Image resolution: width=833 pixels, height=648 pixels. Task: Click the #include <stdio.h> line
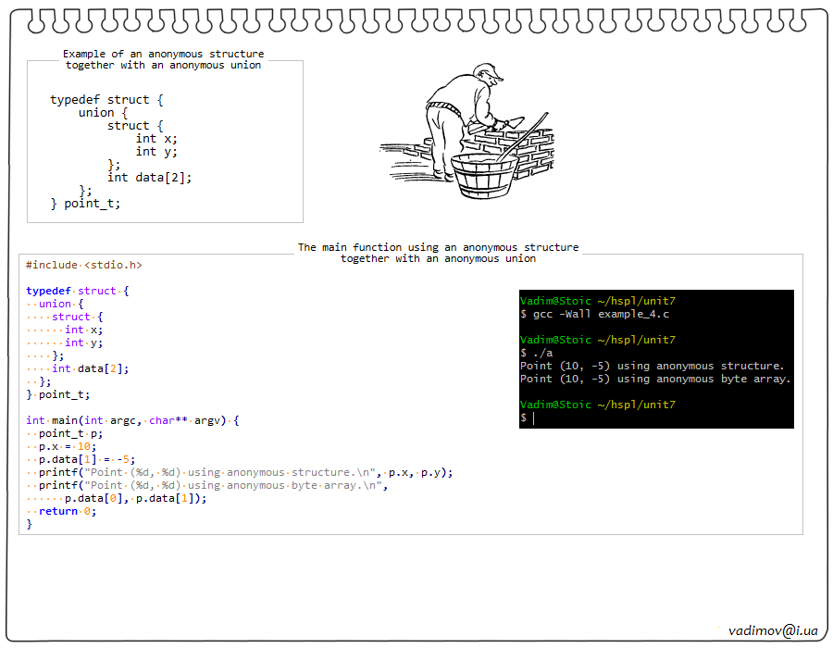pos(84,265)
